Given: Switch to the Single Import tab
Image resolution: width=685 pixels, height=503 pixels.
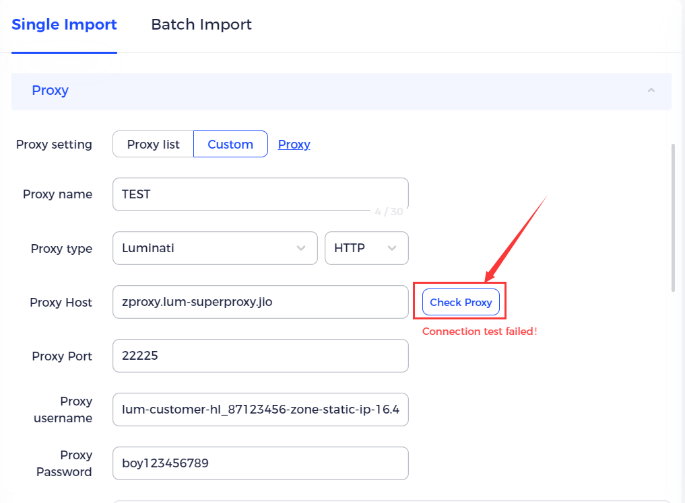Looking at the screenshot, I should point(64,24).
